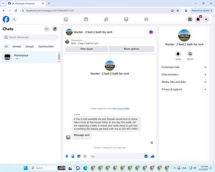Screen dimensions: 215x172
Task: Attach a file with the photo icon
Action: coord(73,156)
